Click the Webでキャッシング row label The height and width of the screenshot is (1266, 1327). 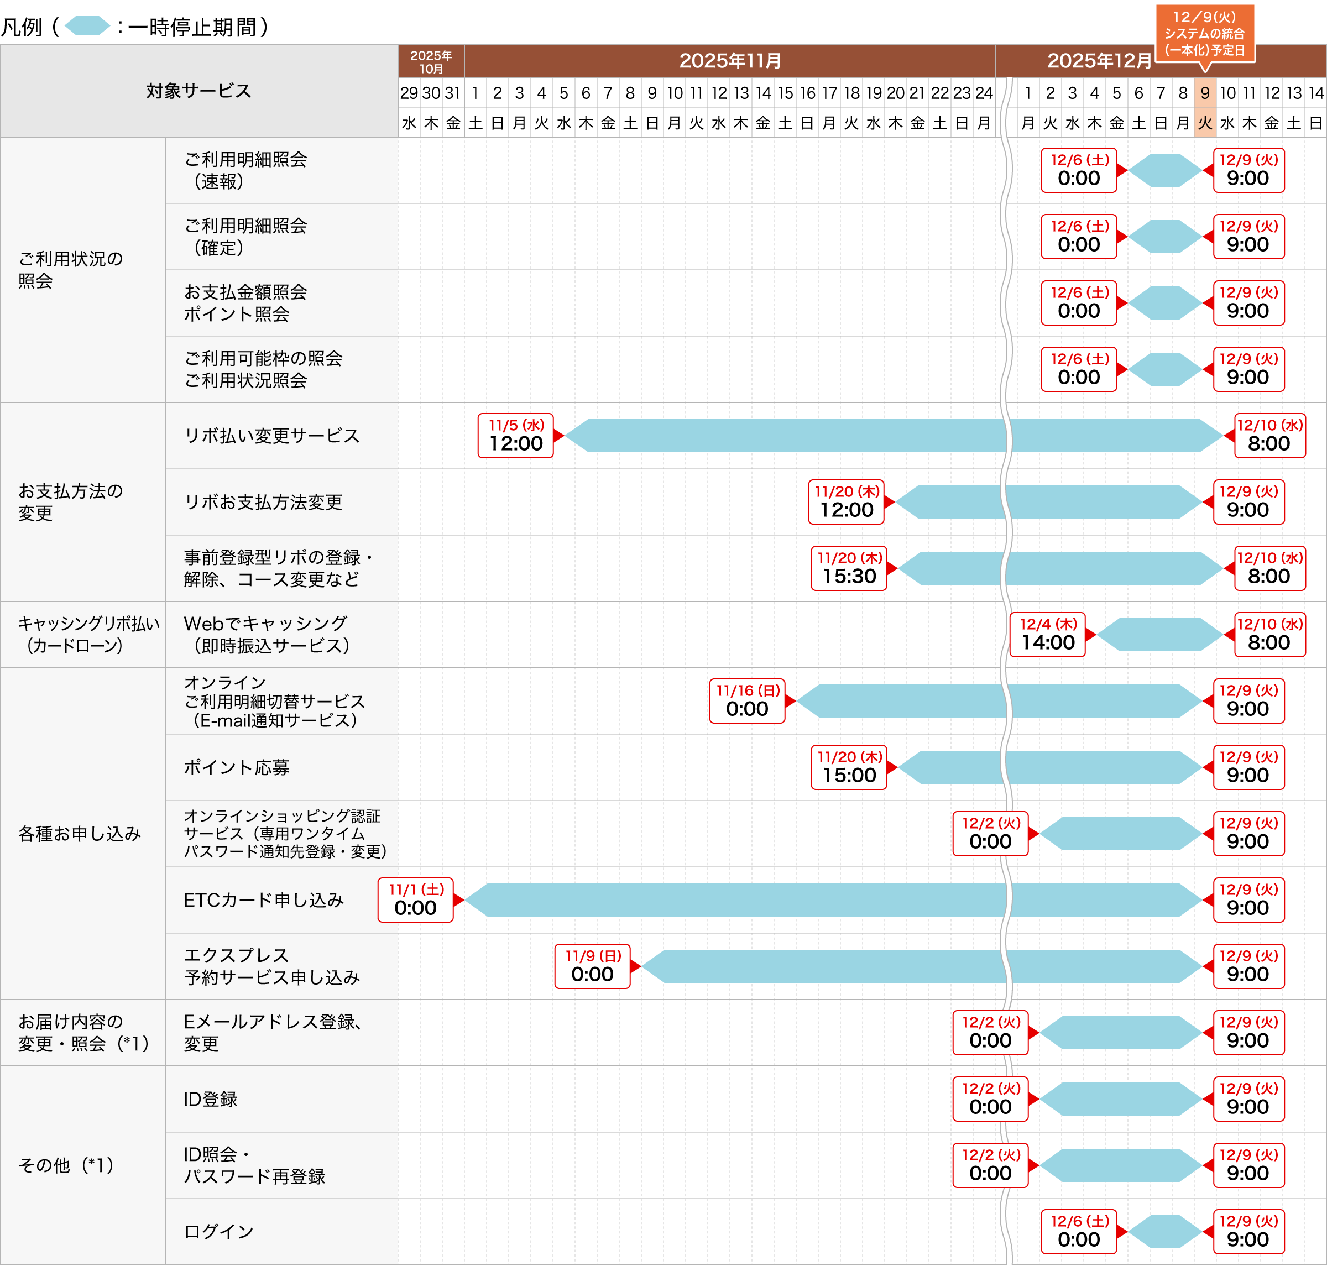pyautogui.click(x=267, y=634)
